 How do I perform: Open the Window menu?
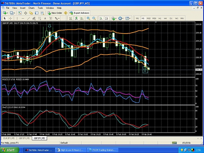50,8
